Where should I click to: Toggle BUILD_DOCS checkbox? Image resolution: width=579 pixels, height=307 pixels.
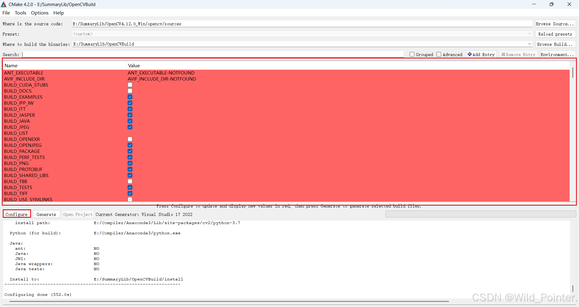pos(130,91)
